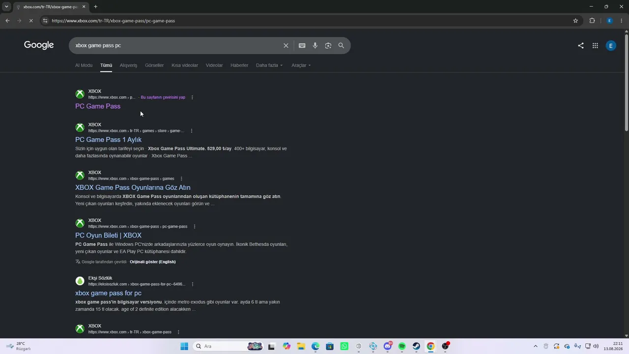Switch to the Videolar tab

pos(214,65)
